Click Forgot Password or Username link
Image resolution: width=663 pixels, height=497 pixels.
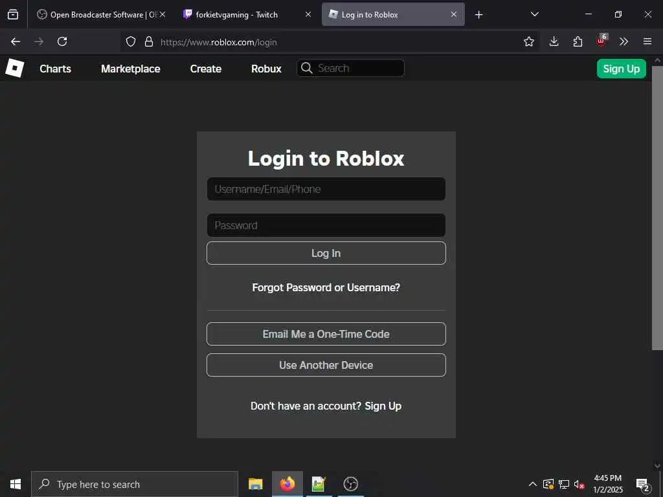coord(326,287)
